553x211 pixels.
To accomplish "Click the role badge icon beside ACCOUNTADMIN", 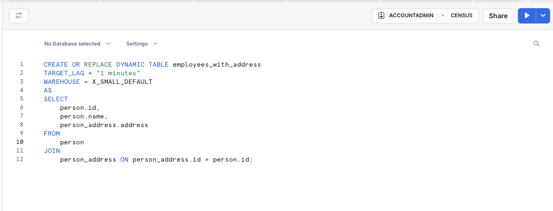I will click(x=381, y=16).
